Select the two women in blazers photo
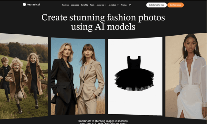 tap(78, 76)
